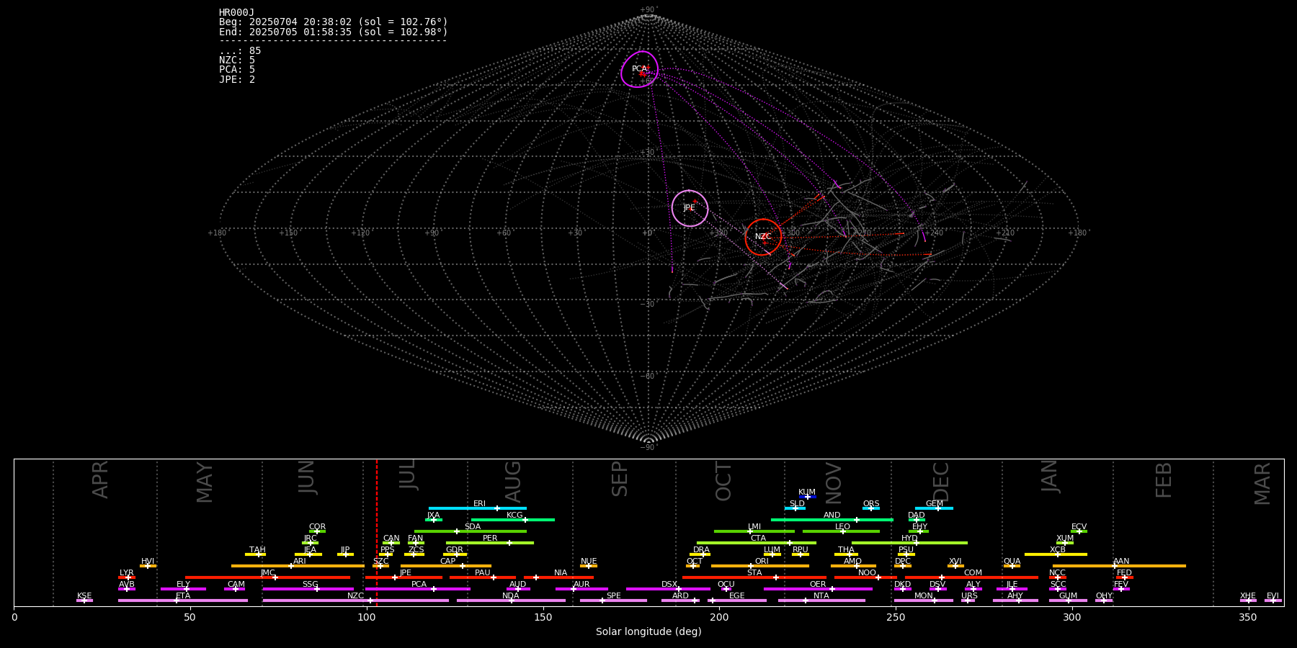Click the 200 tick on solar longitude axis
This screenshot has width=1297, height=648.
(x=719, y=617)
